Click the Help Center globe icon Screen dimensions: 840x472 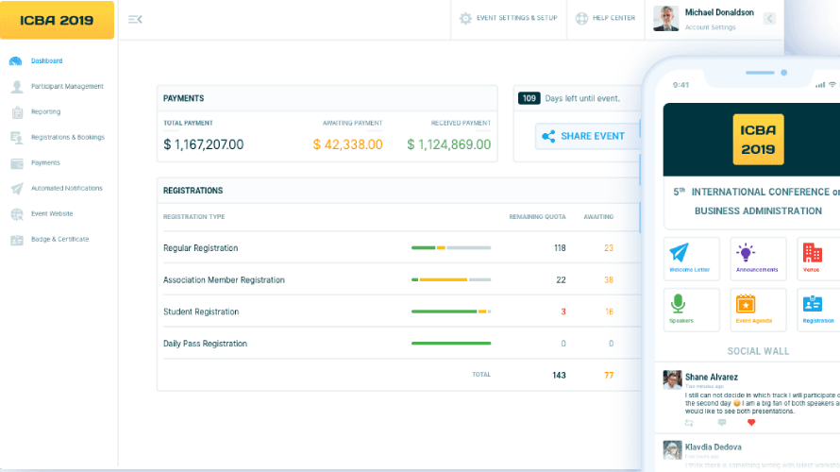coord(581,18)
